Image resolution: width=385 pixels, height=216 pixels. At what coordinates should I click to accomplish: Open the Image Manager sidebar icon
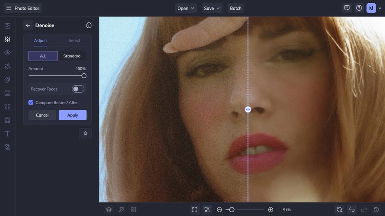[7, 26]
